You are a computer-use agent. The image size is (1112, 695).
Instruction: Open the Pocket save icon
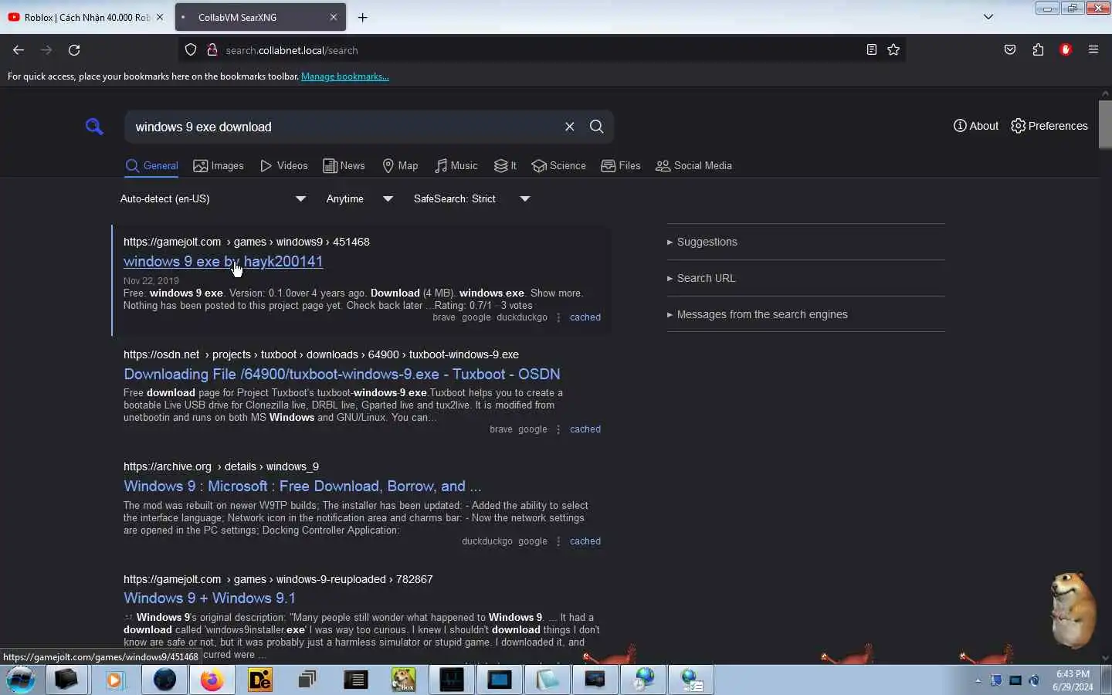[1010, 50]
